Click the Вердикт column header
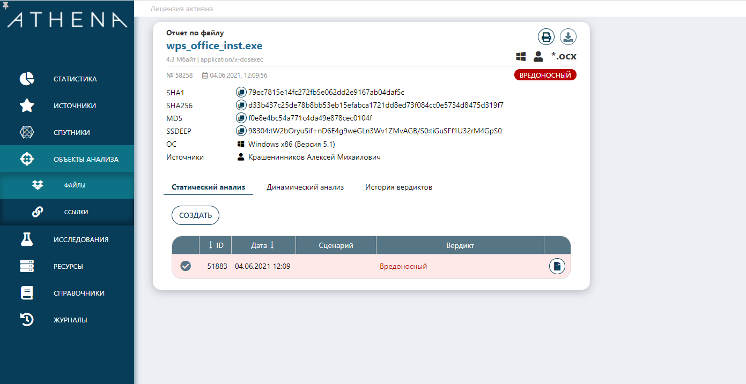746x384 pixels. click(460, 245)
